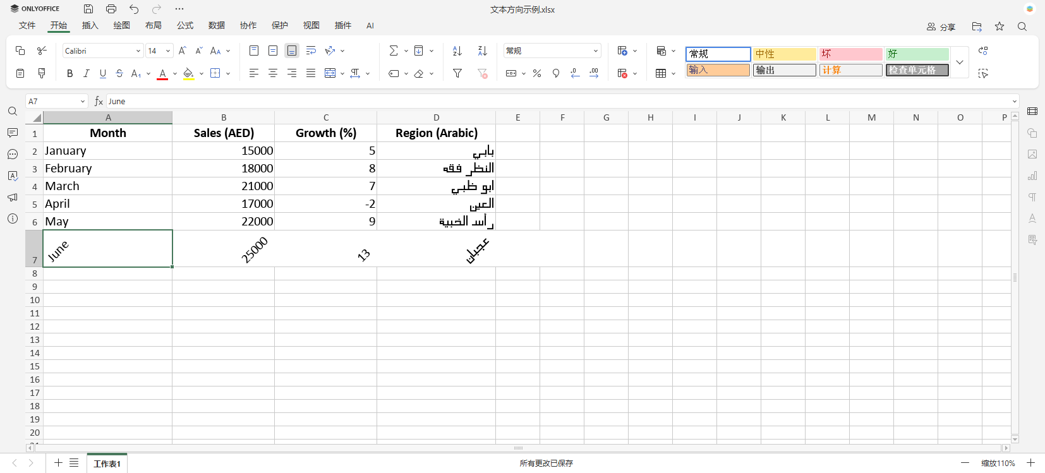
Task: Increase the font size
Action: point(183,51)
